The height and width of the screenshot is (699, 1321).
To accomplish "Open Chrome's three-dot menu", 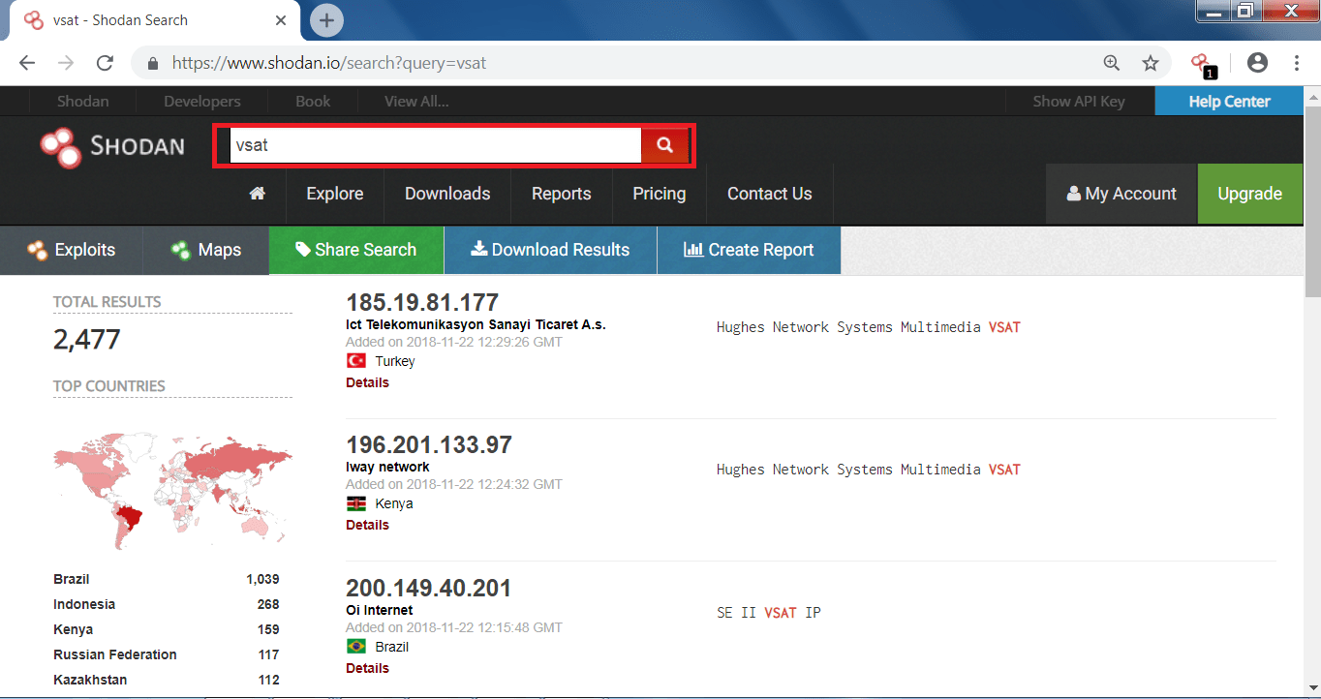I will coord(1297,63).
